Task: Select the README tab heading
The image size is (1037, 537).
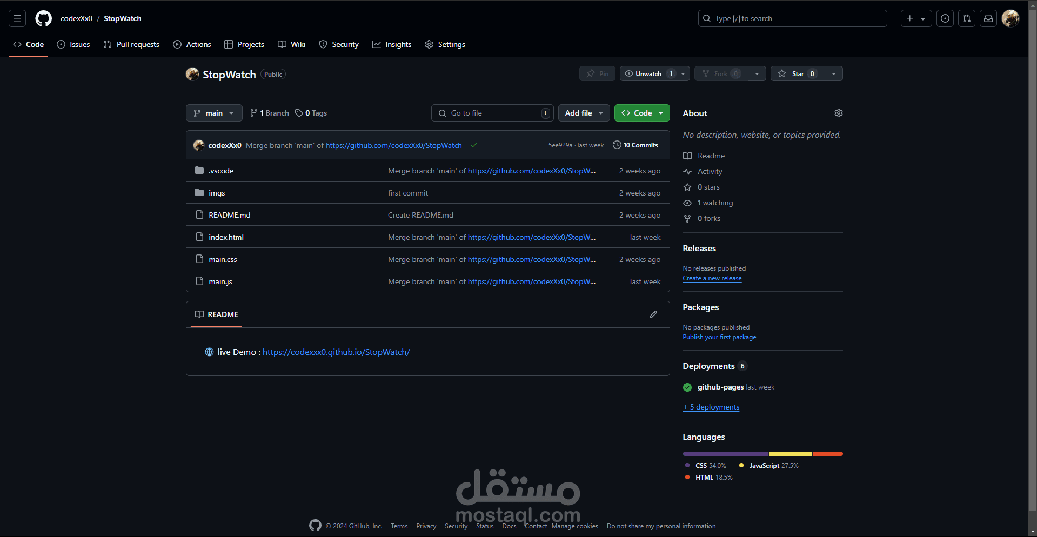Action: tap(217, 314)
